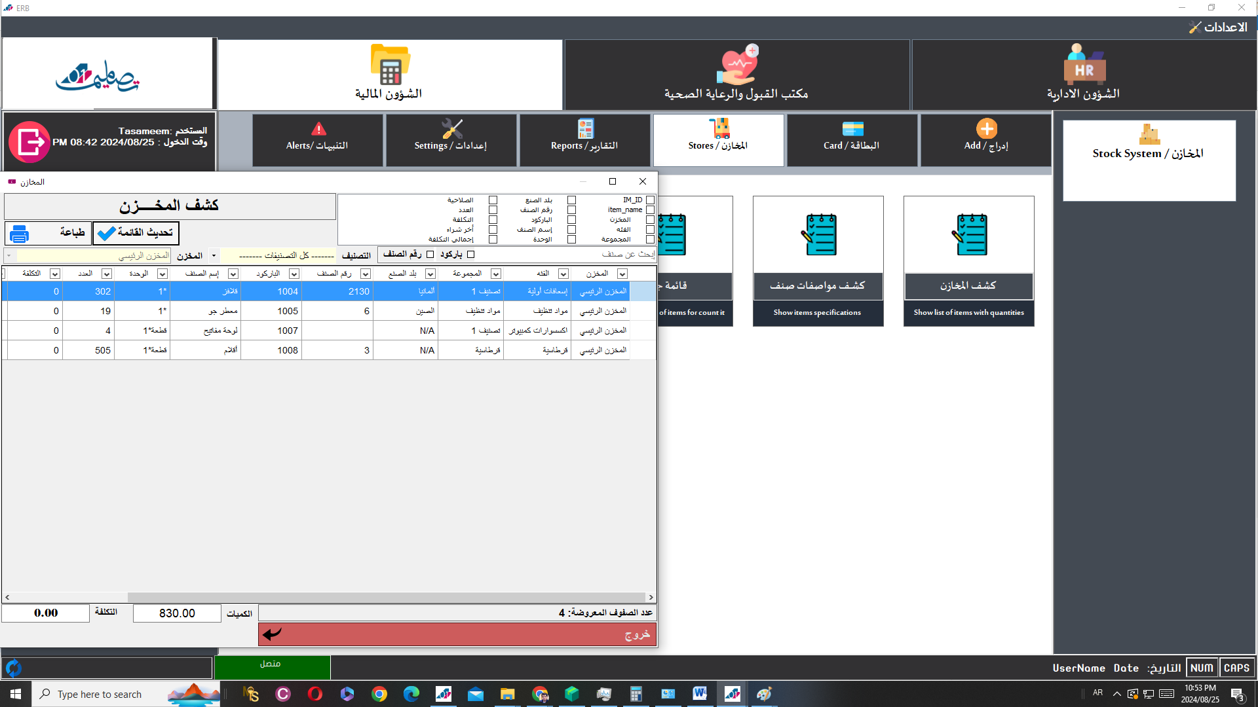
Task: Select the لوحة مفاتيح item name cell
Action: (206, 331)
